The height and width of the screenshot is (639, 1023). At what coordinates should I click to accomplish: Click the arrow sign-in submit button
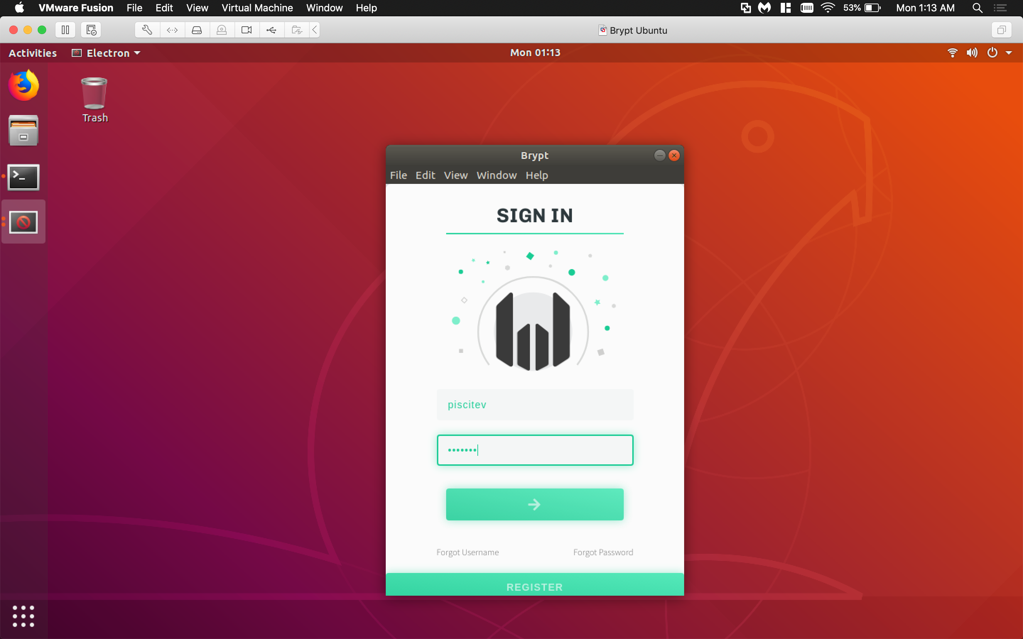point(535,504)
